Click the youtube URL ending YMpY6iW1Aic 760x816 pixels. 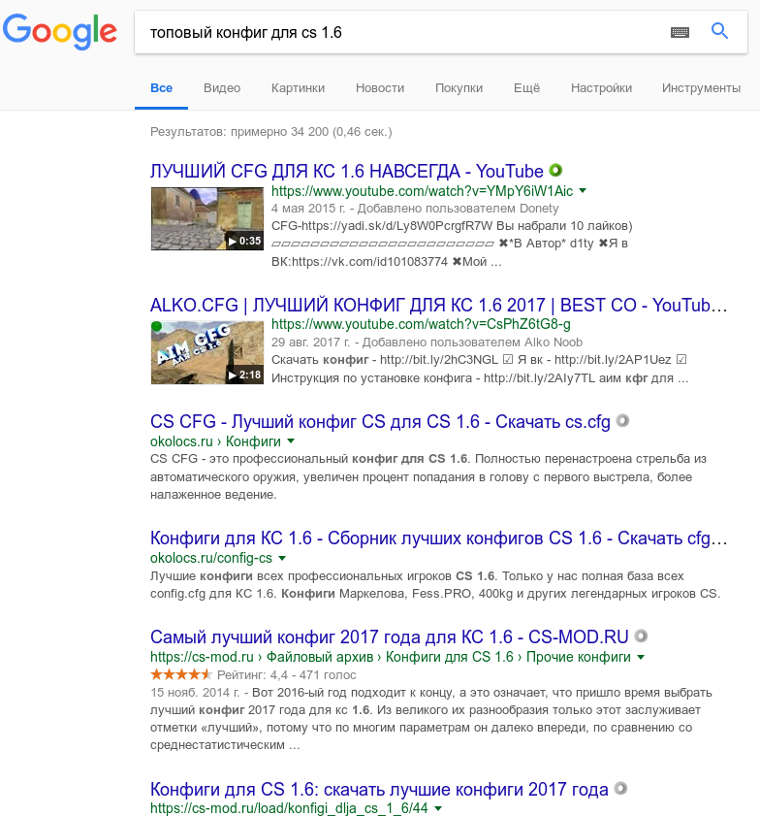pyautogui.click(x=422, y=191)
